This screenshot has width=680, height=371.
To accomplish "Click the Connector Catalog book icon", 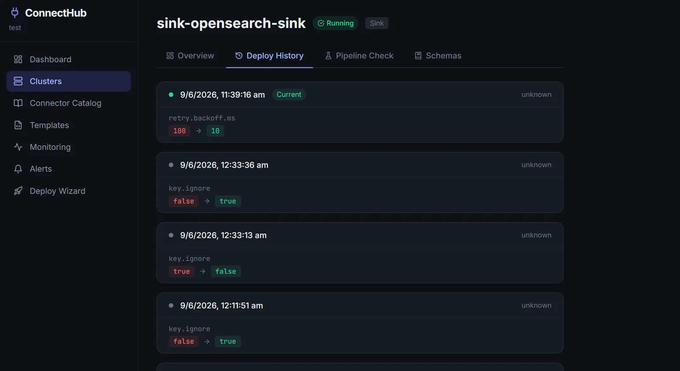I will pos(18,103).
